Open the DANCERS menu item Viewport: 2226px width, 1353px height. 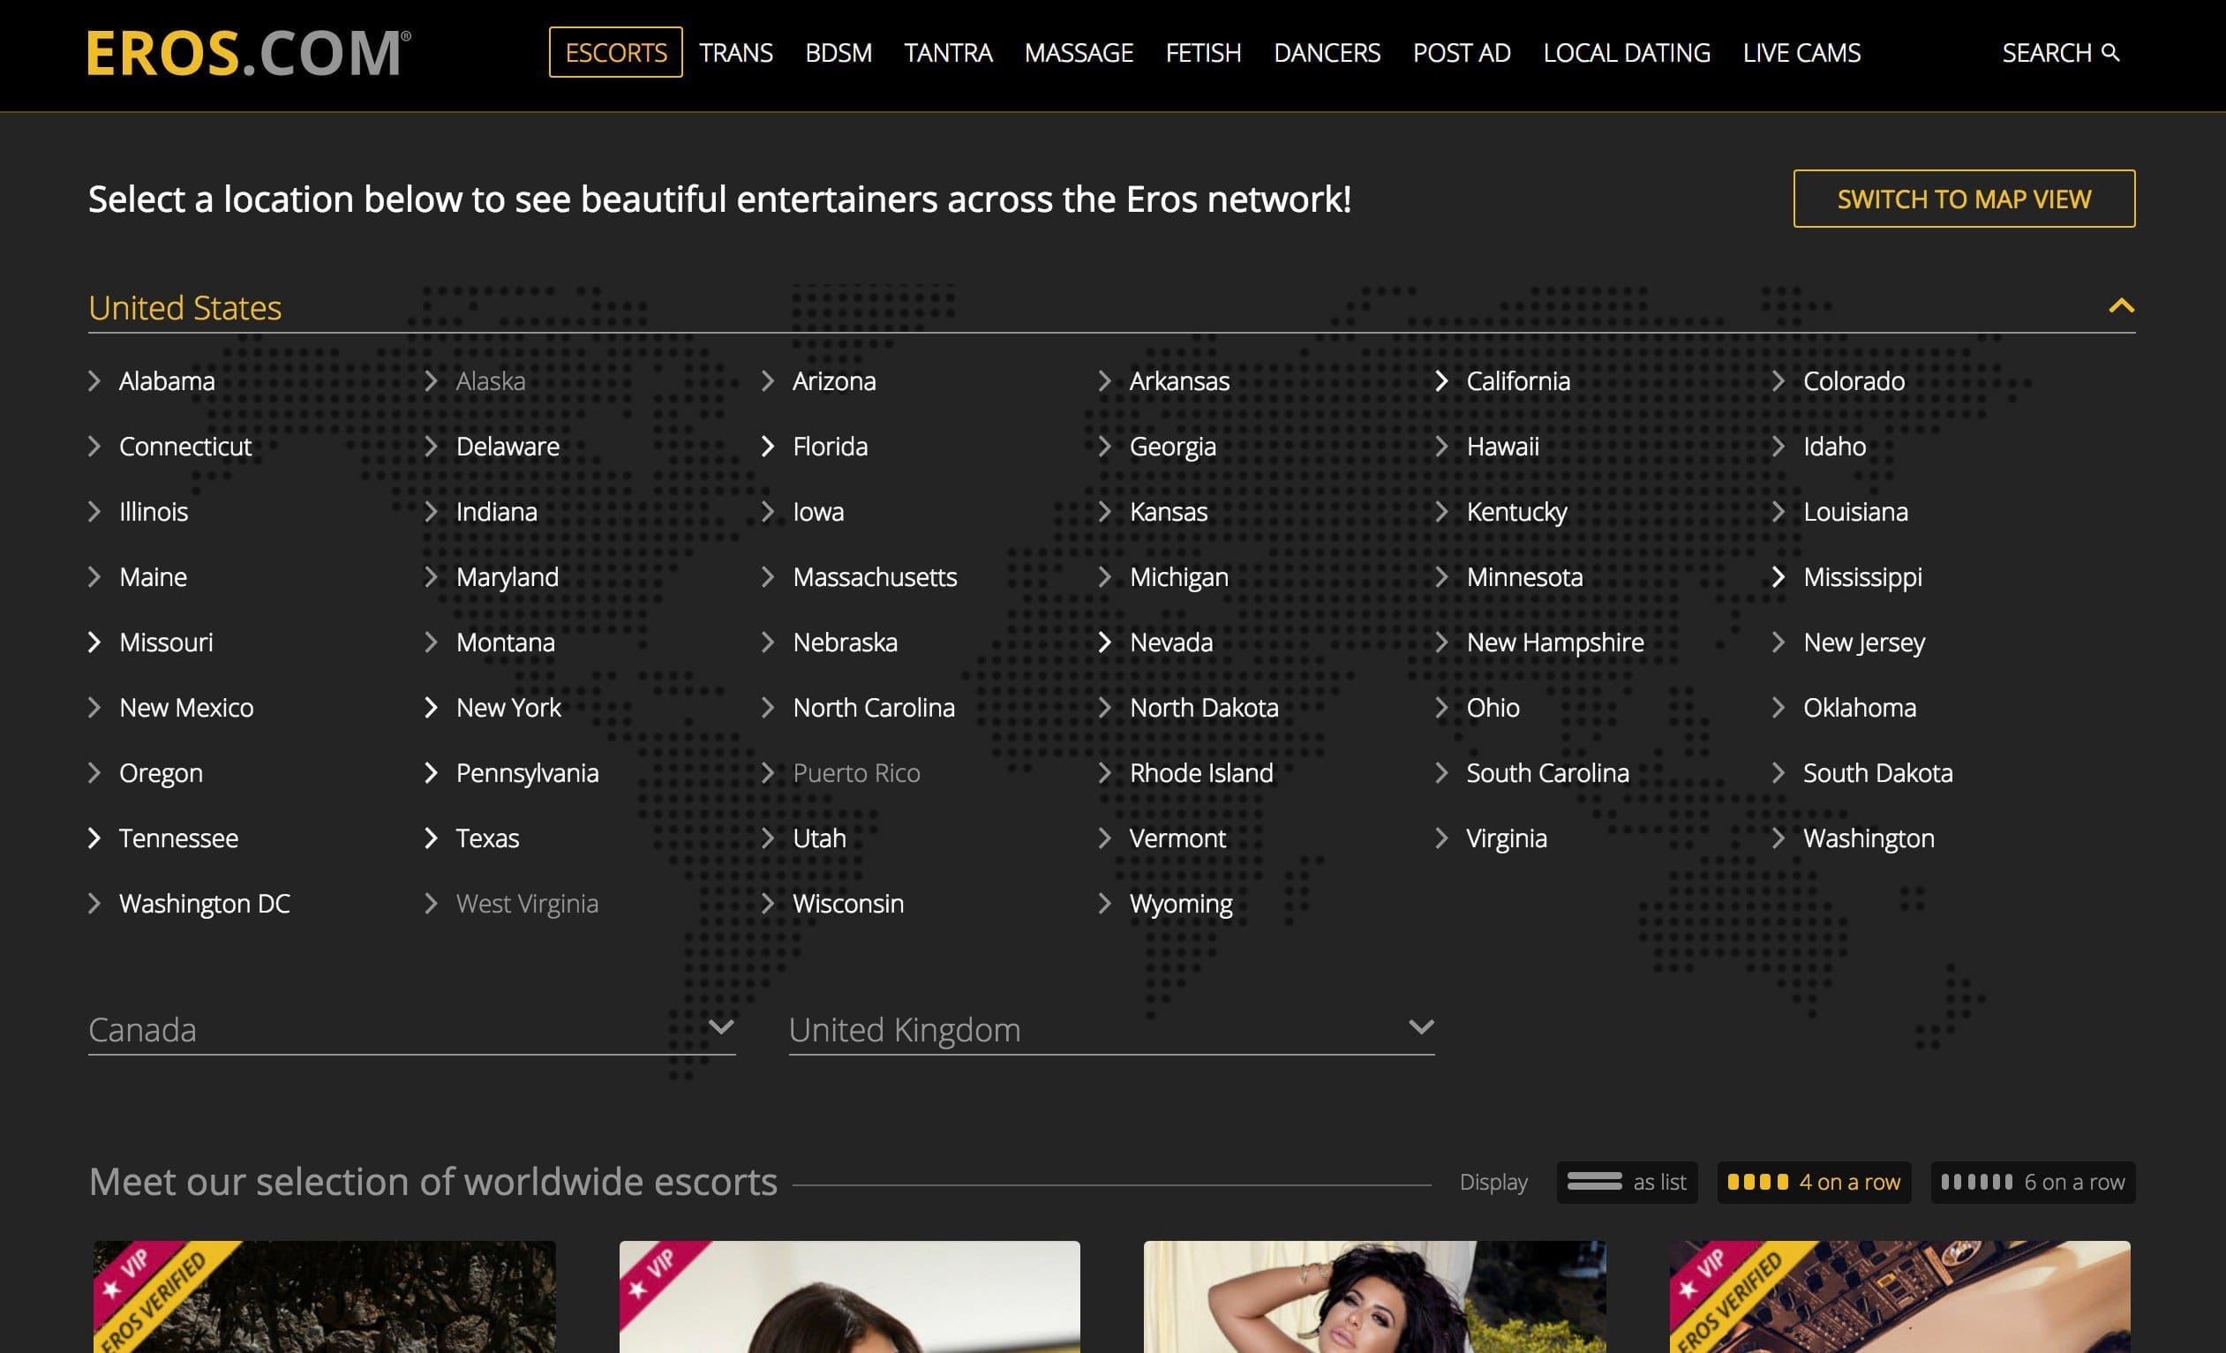pos(1327,52)
